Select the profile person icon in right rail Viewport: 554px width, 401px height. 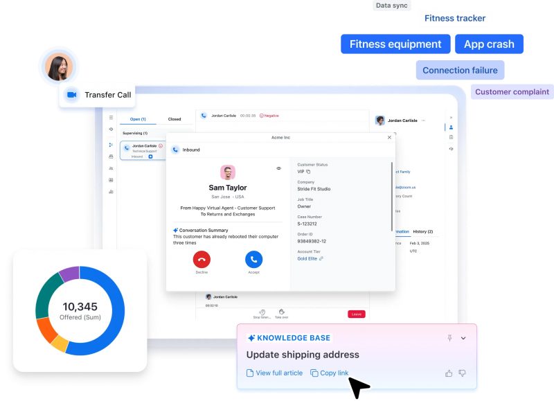pyautogui.click(x=452, y=127)
